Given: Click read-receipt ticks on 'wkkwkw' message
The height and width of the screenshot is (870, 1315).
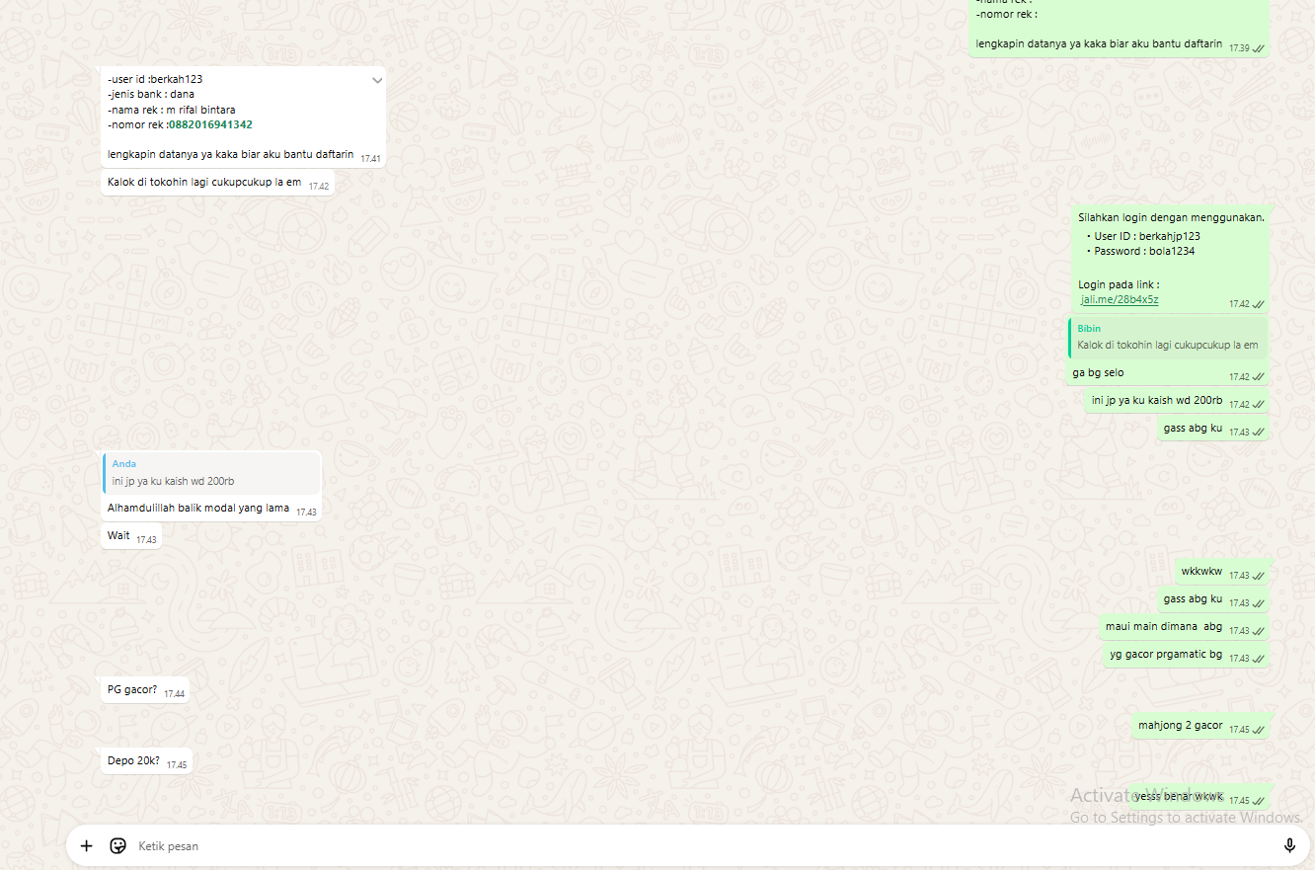Looking at the screenshot, I should tap(1259, 576).
